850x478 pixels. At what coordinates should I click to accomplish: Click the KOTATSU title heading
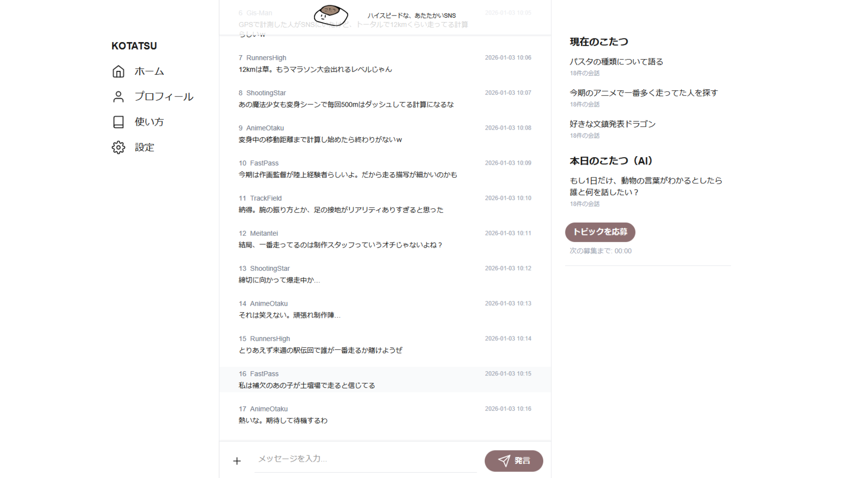tap(134, 46)
